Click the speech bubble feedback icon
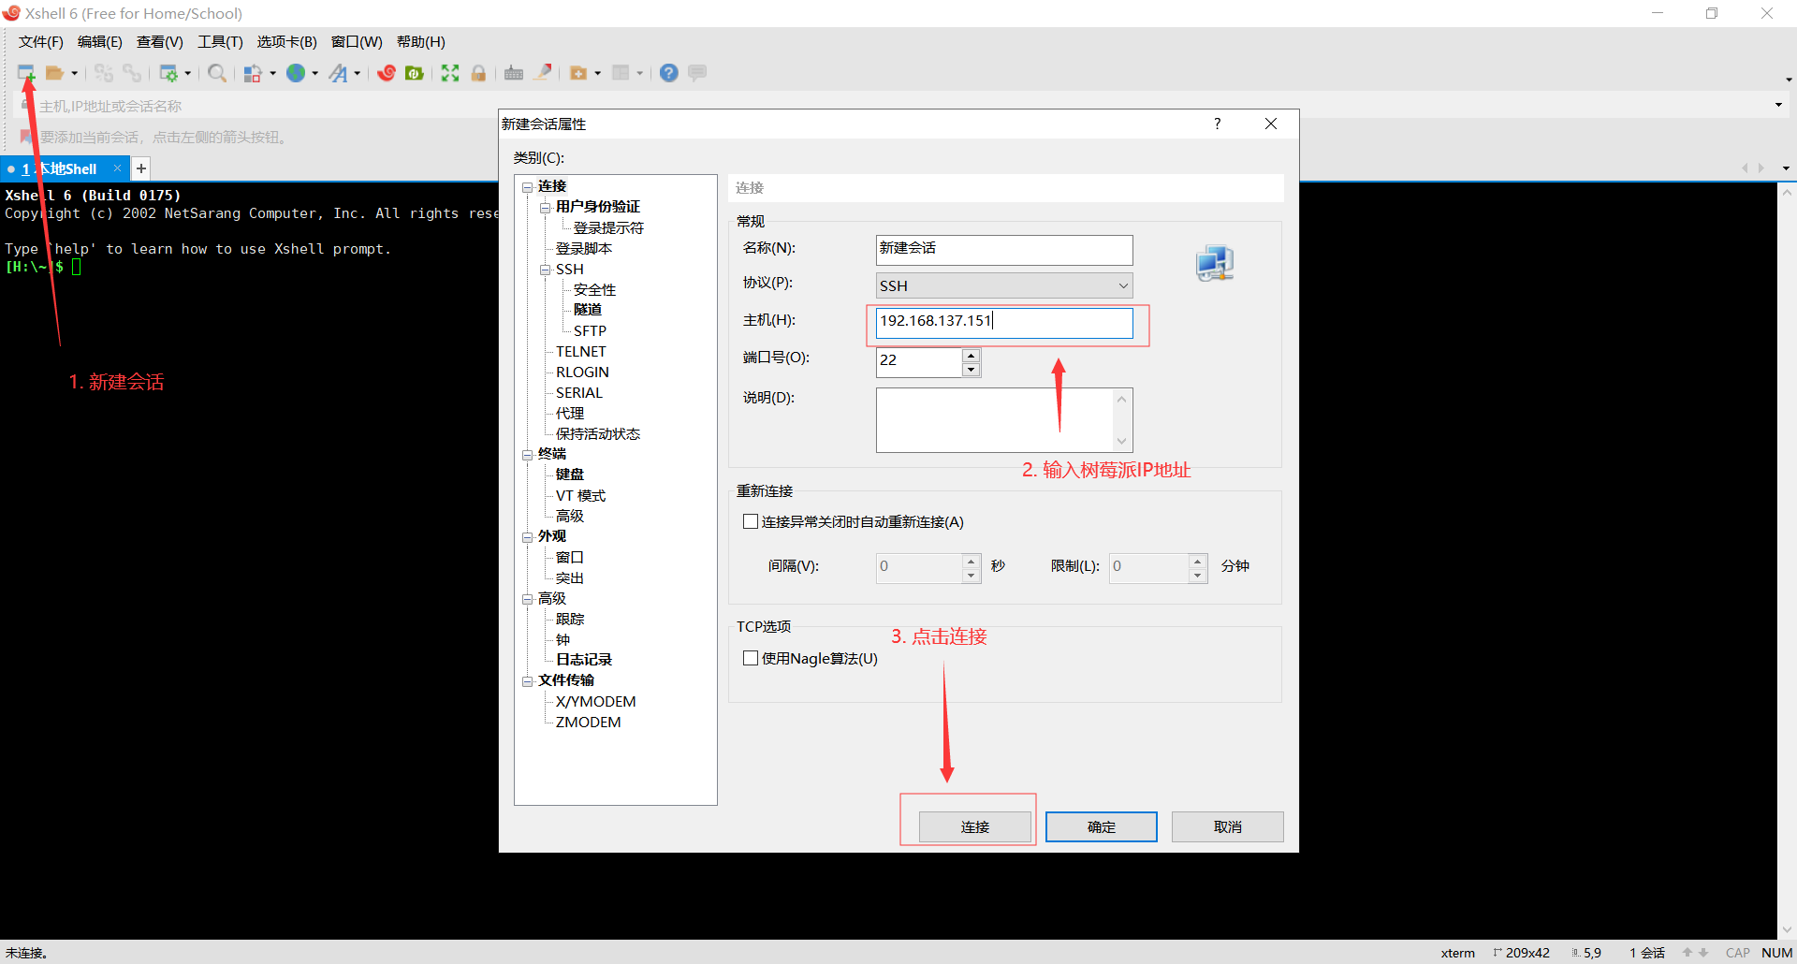 [x=697, y=73]
